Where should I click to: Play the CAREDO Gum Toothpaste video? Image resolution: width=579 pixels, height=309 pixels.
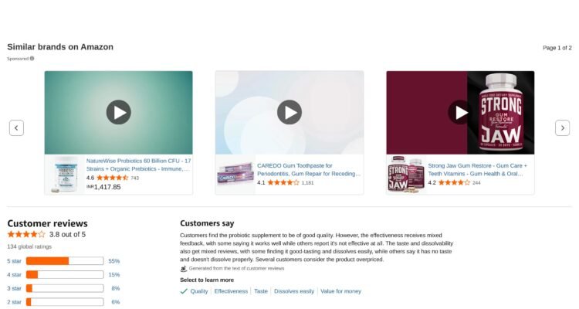[289, 112]
